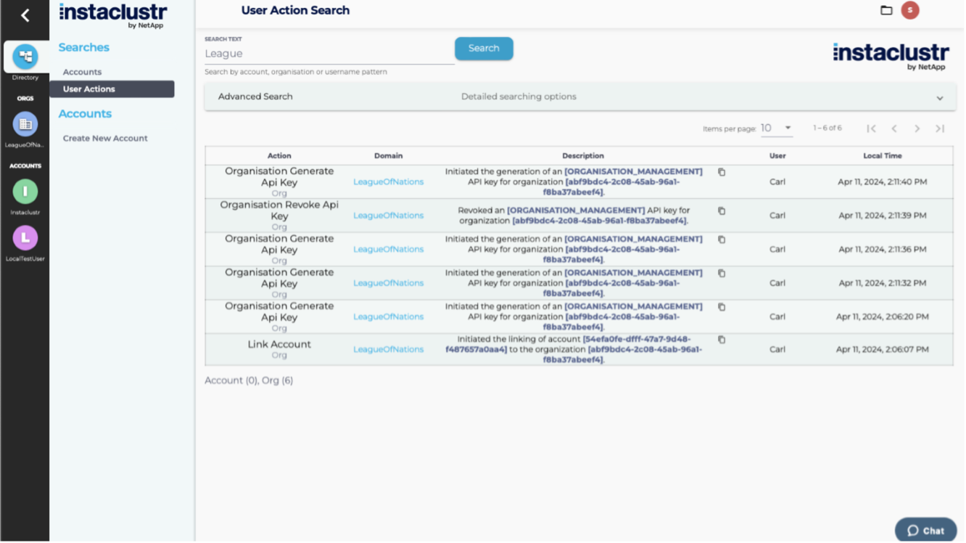The height and width of the screenshot is (543, 966).
Task: Open LeagueOfNations link in 2:11:36 PM row
Action: point(389,250)
